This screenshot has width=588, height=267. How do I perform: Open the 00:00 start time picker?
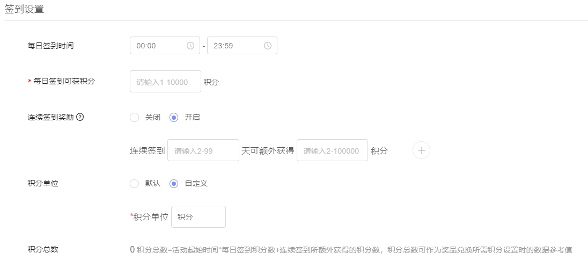[x=165, y=46]
